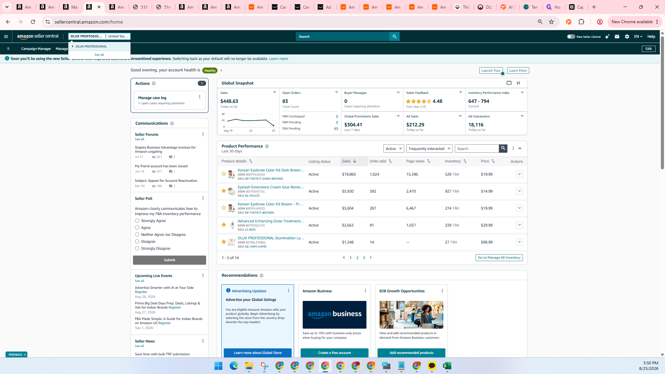
Task: Select Disagree radio option
Action: [137, 241]
